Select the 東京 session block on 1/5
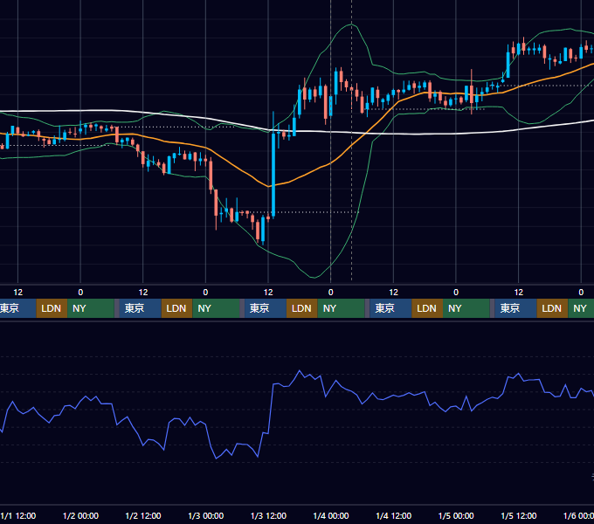 coord(515,308)
